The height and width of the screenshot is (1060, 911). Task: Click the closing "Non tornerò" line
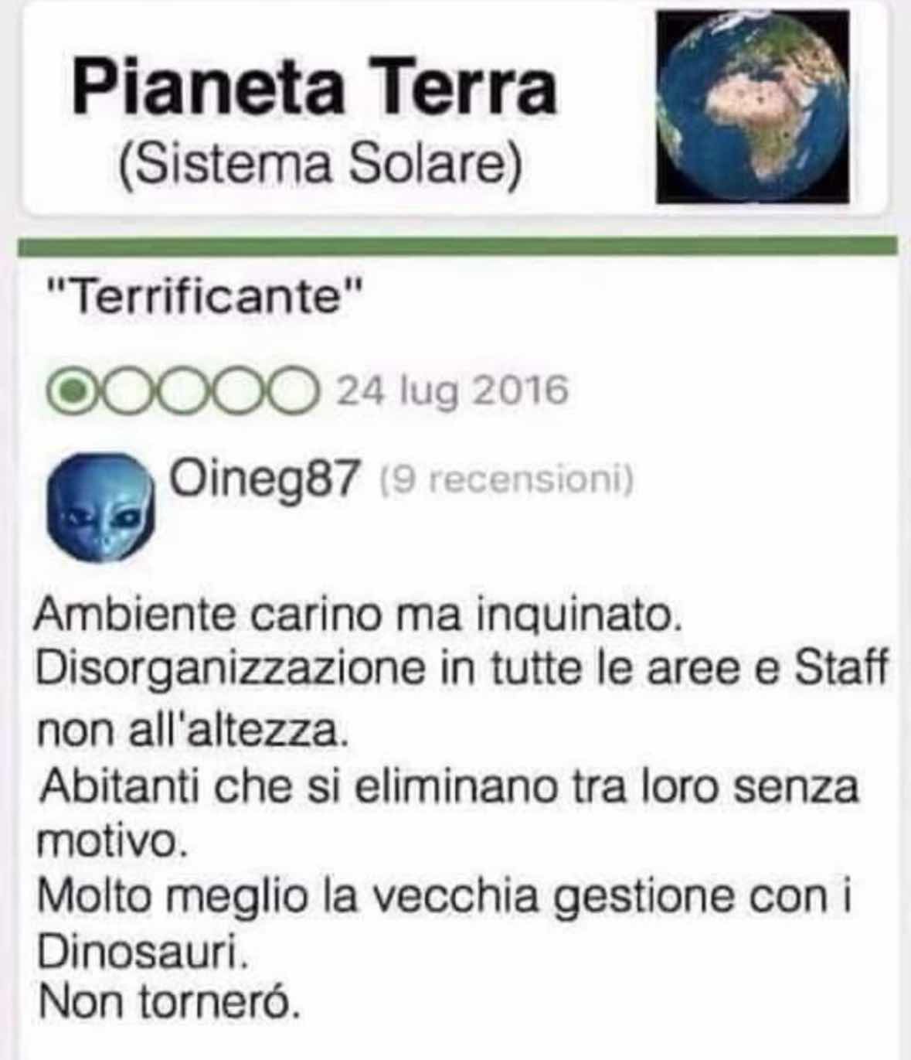click(x=168, y=1002)
